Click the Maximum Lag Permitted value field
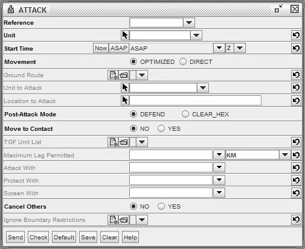Image resolution: width=305 pixels, height=249 pixels. pyautogui.click(x=171, y=155)
